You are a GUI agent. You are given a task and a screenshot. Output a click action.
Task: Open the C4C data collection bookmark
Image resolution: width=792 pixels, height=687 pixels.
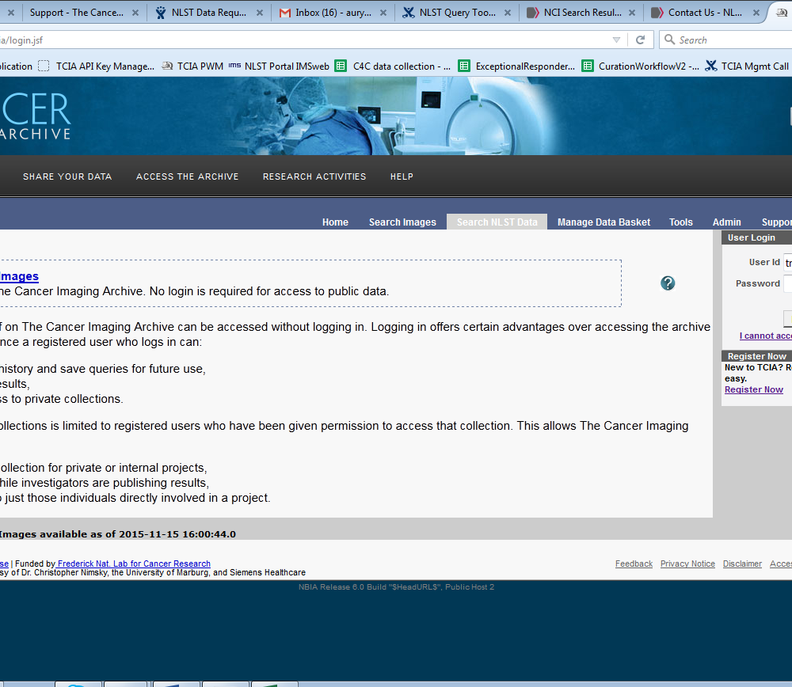[x=393, y=66]
